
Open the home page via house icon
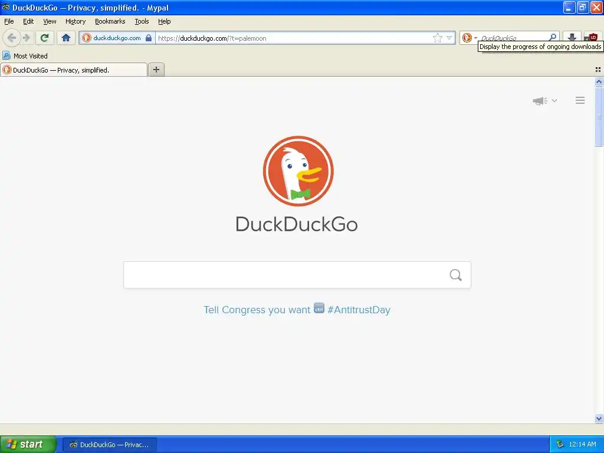coord(66,38)
